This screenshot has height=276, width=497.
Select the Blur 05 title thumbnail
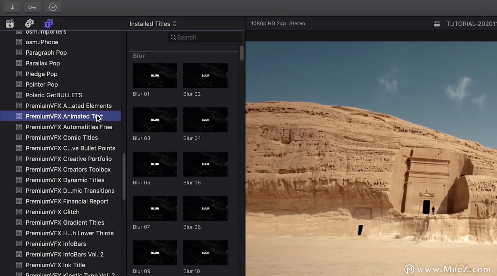click(155, 164)
